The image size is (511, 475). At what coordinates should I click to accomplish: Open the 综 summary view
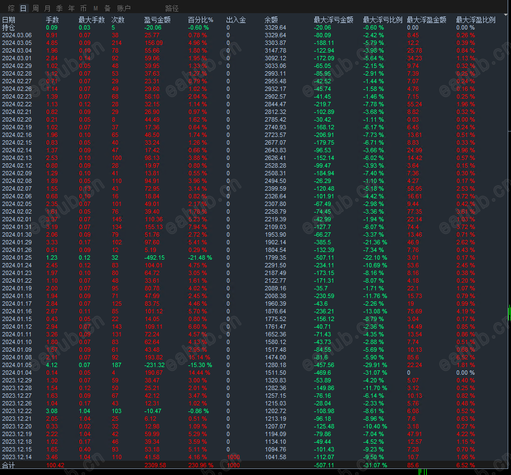coord(10,8)
